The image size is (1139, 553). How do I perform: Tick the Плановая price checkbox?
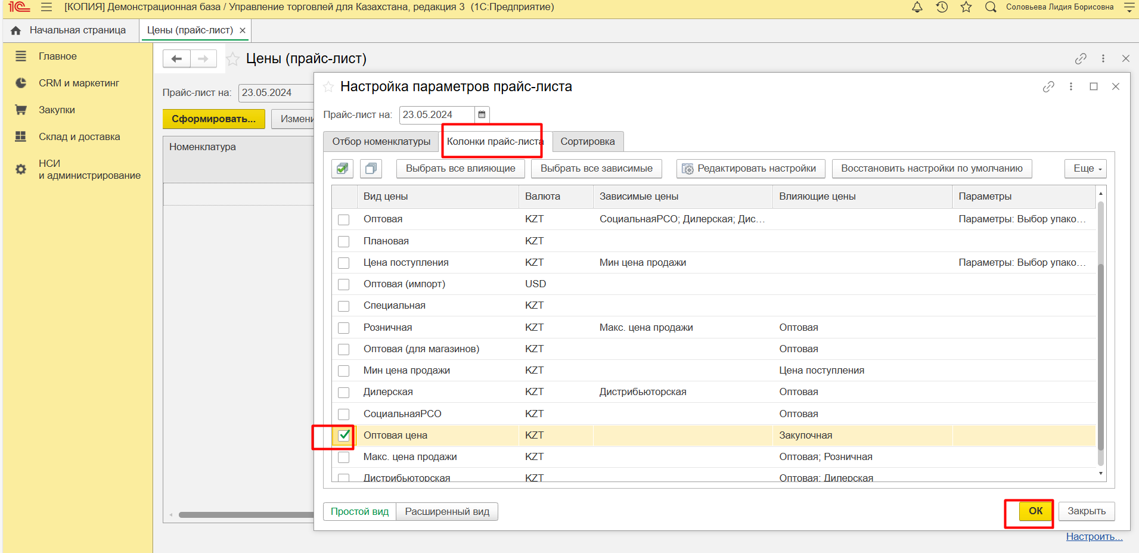[344, 241]
